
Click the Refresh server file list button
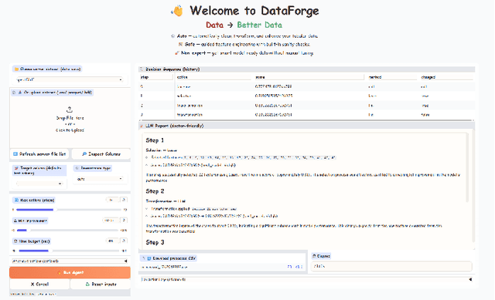pyautogui.click(x=39, y=154)
